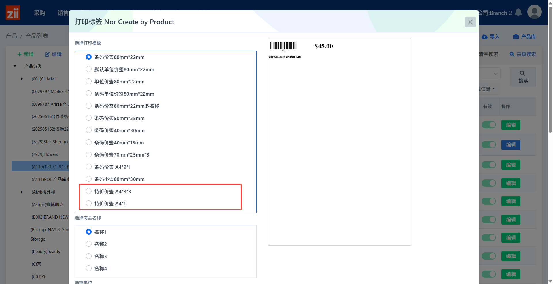This screenshot has width=553, height=284.
Task: Click the 高级搜索 advanced search icon
Action: click(x=512, y=54)
